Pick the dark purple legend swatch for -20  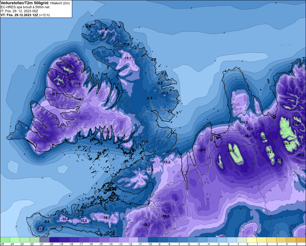54,240
